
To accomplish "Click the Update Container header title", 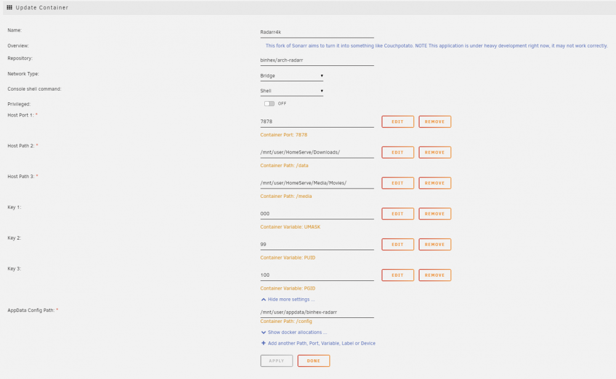I will pos(42,7).
